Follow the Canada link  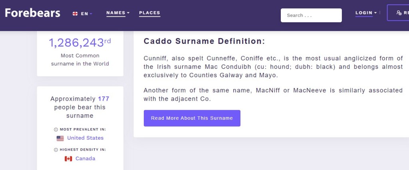click(x=85, y=159)
